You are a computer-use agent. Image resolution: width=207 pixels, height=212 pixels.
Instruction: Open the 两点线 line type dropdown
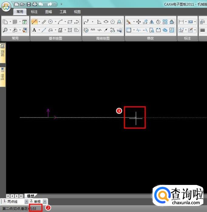point(26,202)
